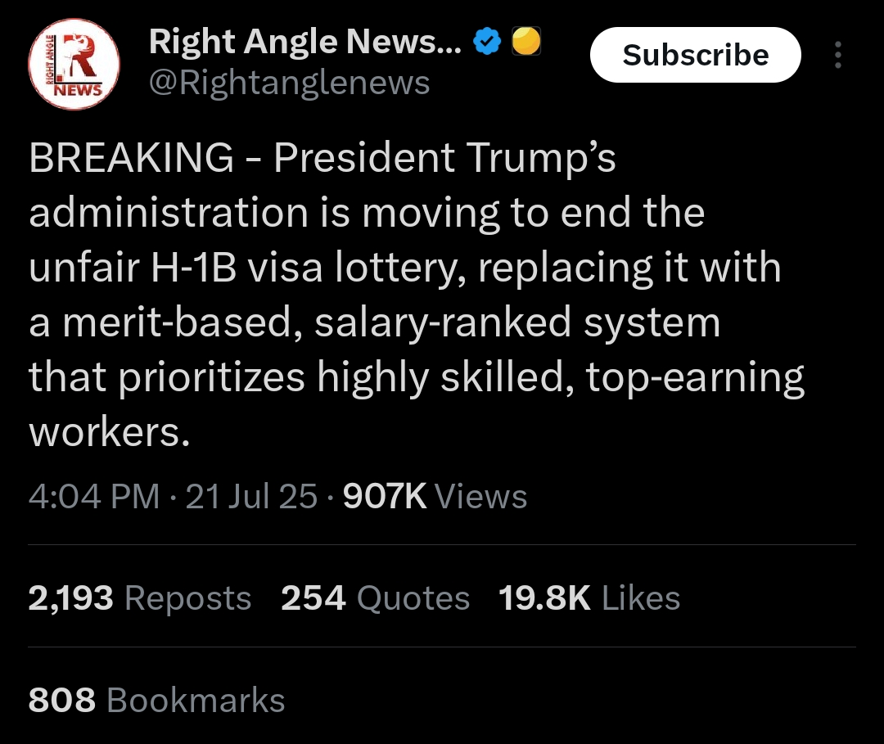
Task: Click the BREAKING tweet text body
Action: click(x=417, y=294)
